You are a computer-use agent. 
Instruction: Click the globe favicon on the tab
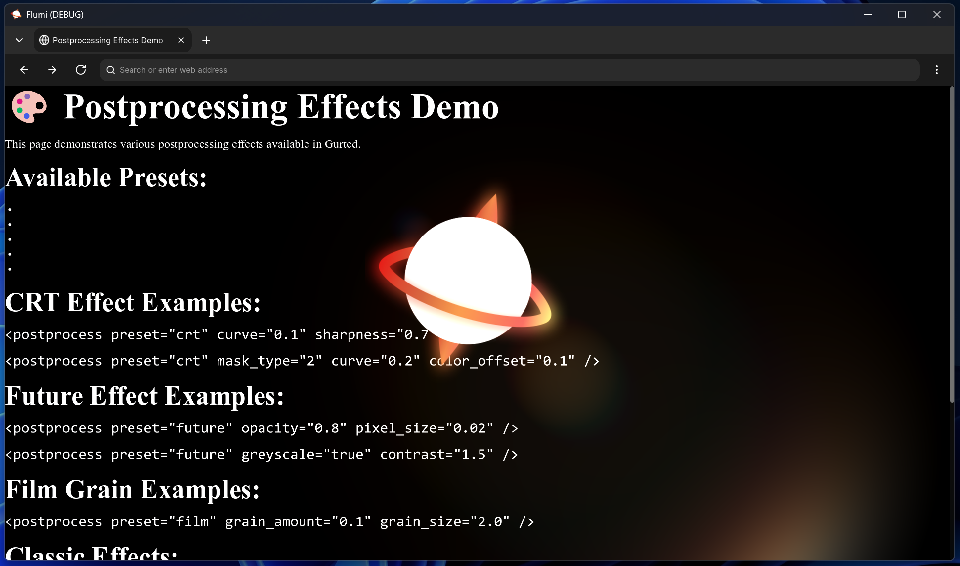tap(44, 40)
